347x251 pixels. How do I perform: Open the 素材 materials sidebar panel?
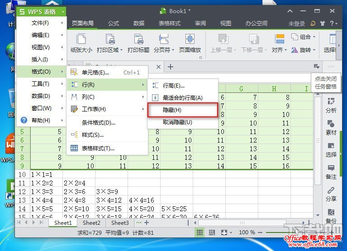[331, 127]
